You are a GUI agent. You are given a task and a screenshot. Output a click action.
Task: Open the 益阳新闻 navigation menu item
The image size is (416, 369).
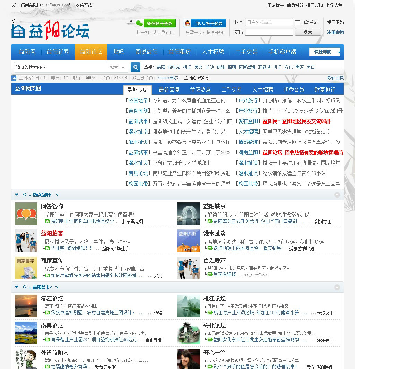(58, 52)
